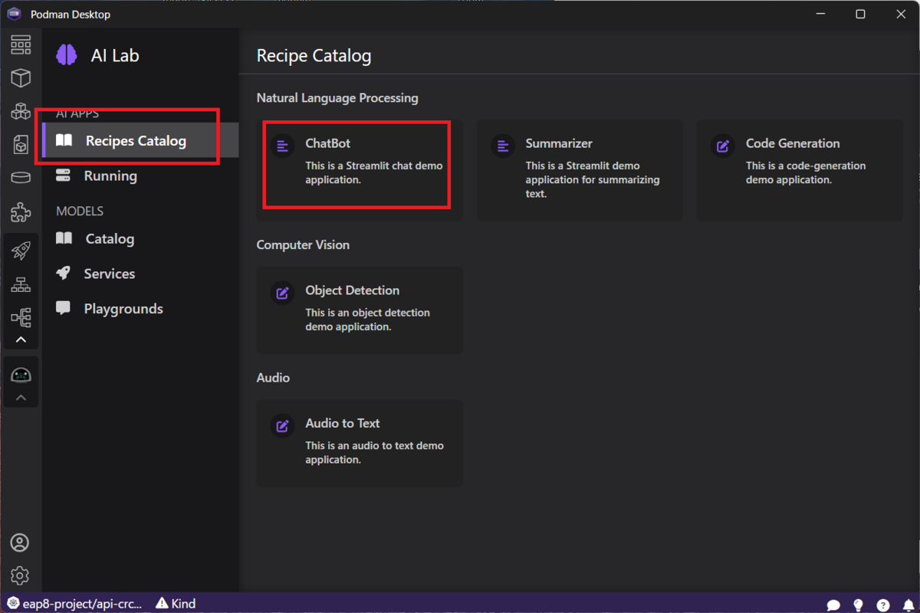The width and height of the screenshot is (920, 613).
Task: Open the Playgrounds page
Action: (x=140, y=308)
